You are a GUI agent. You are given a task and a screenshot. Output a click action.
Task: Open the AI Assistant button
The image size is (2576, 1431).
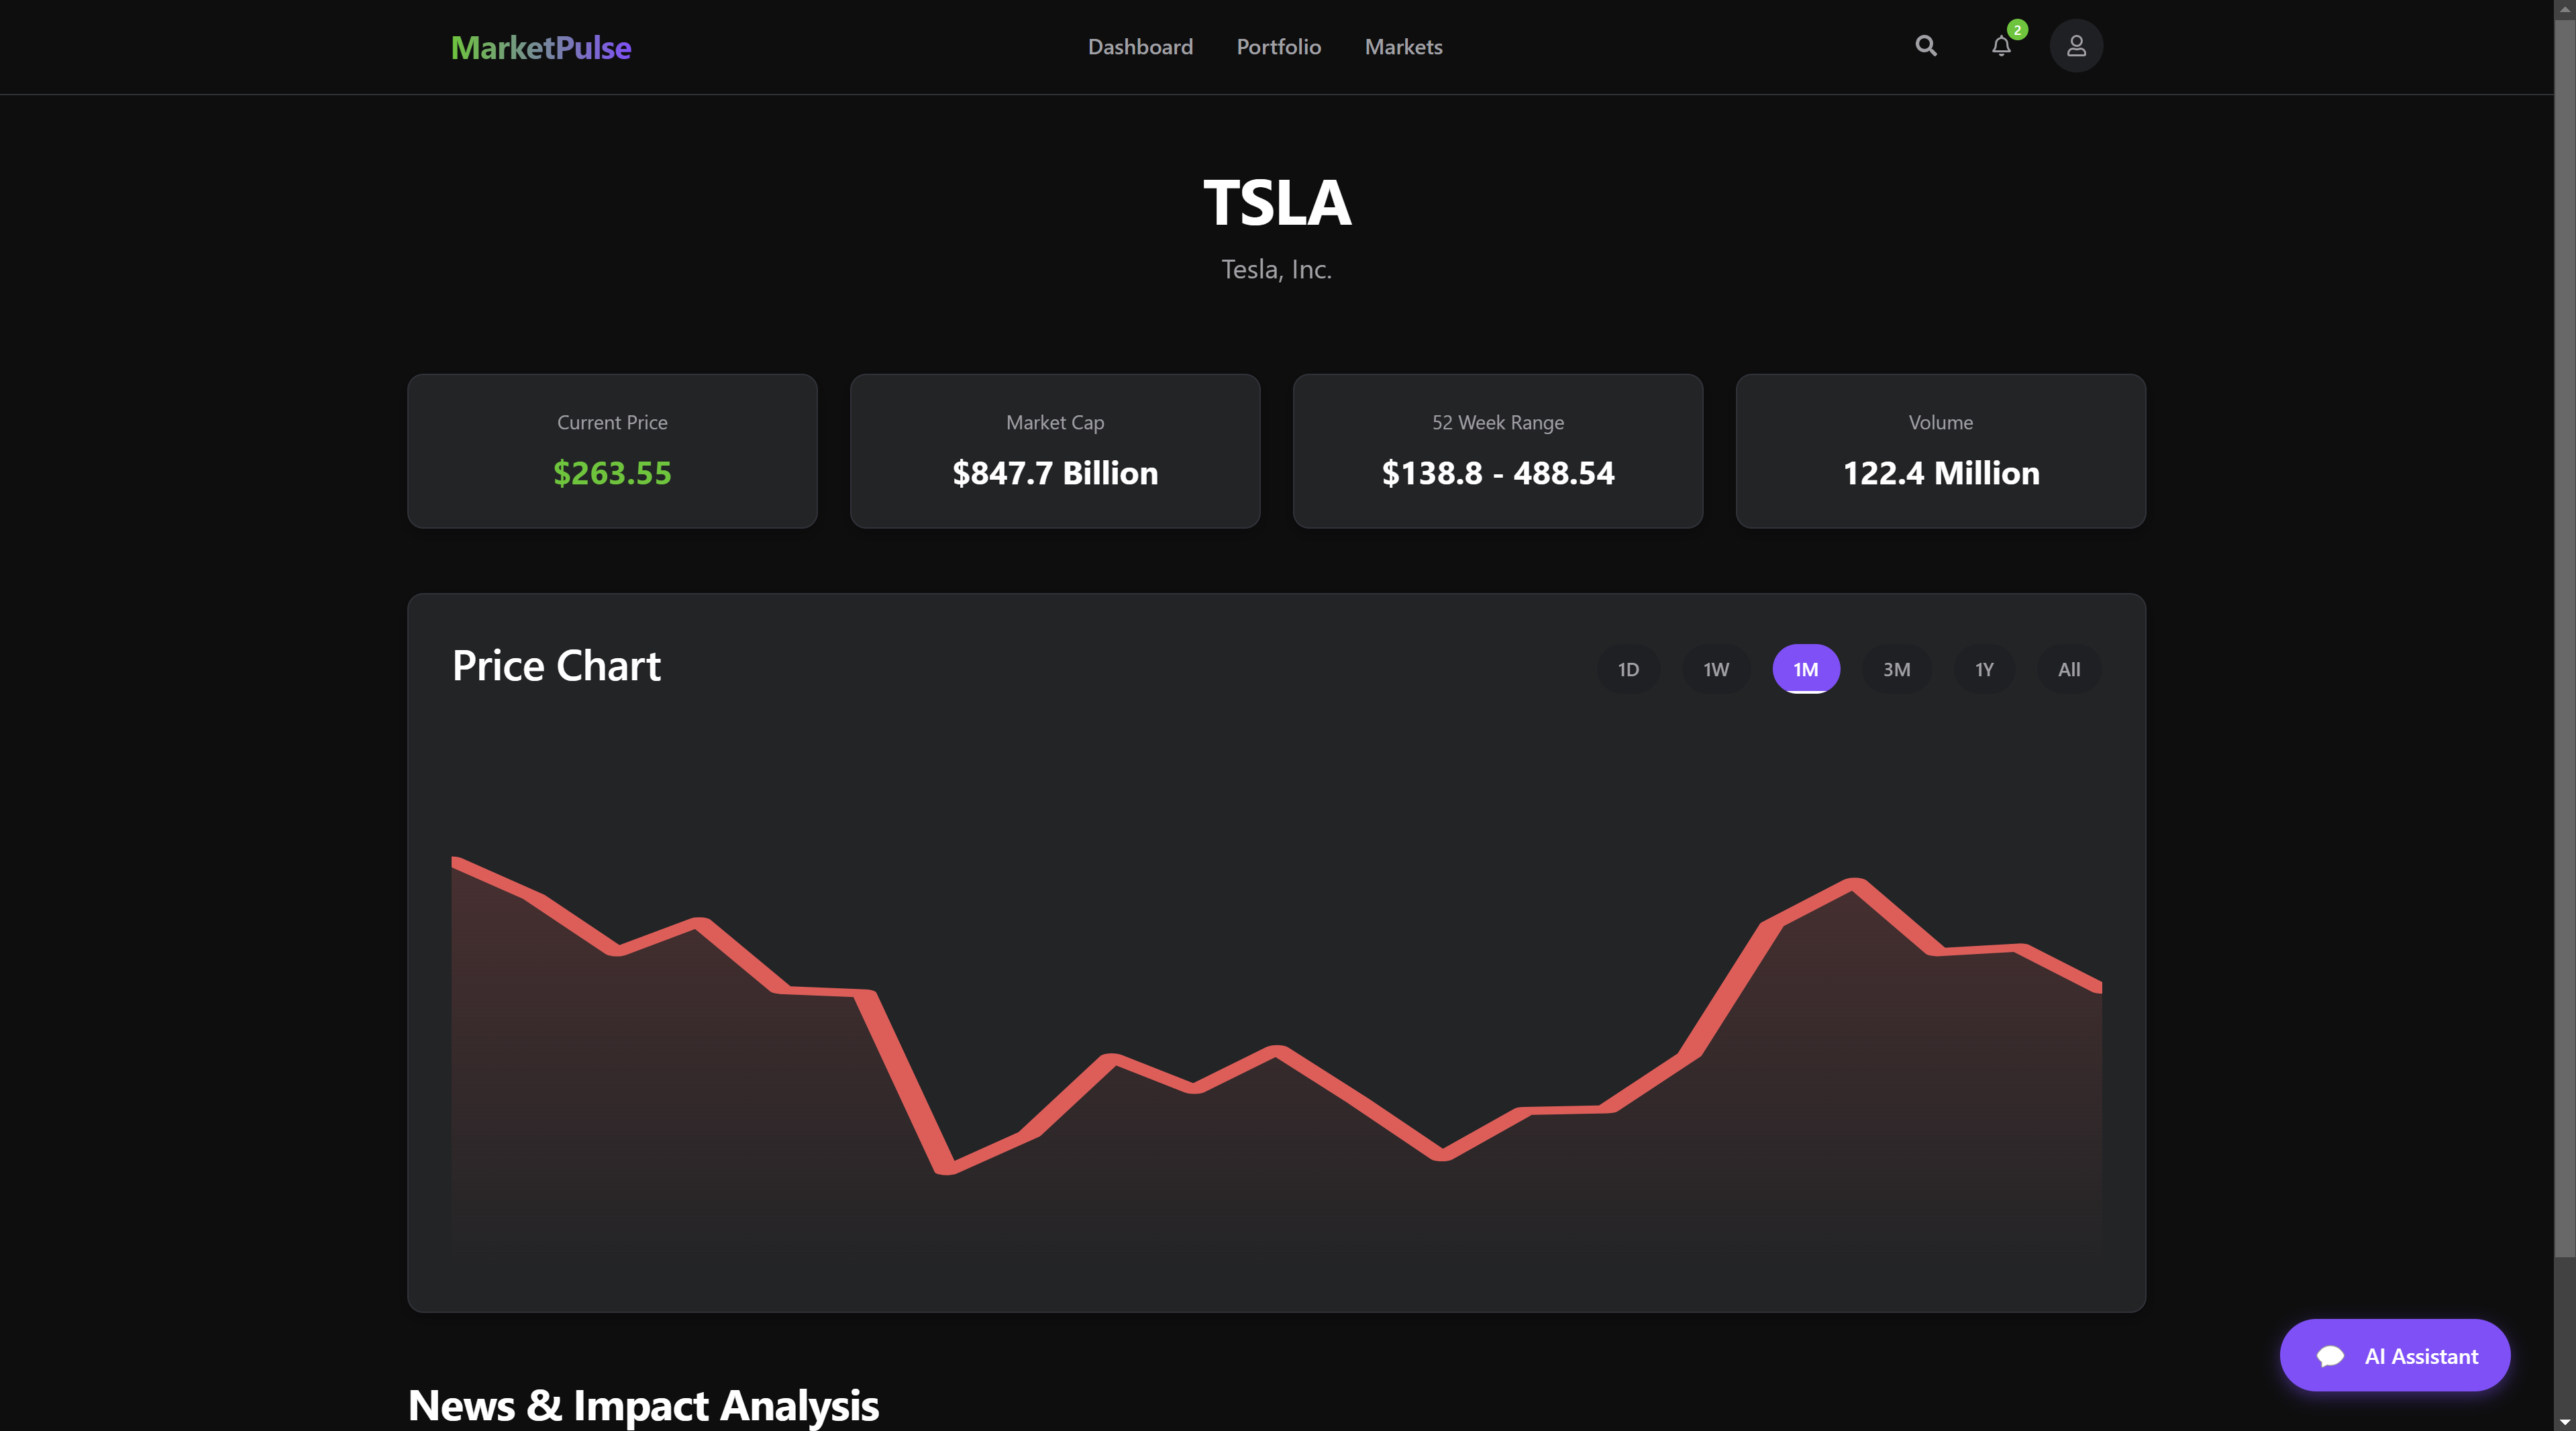2420,1356
